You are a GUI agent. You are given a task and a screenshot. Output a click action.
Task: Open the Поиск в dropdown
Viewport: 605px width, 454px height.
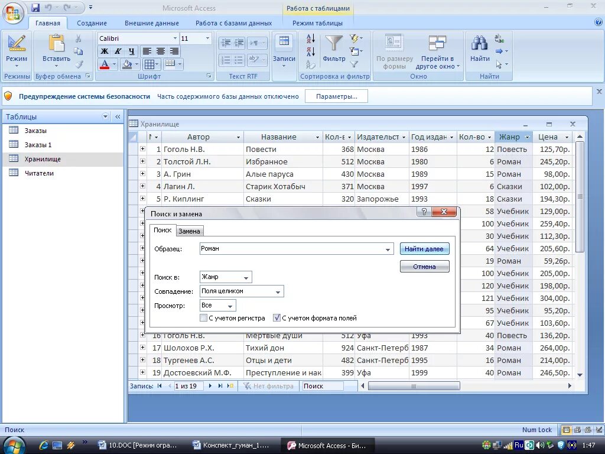click(246, 277)
